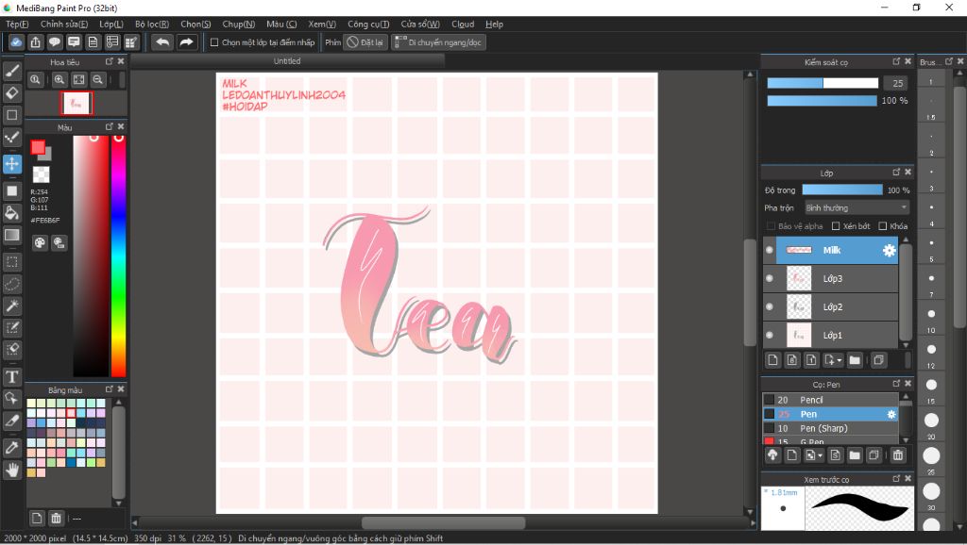Click the 'Đặt lại' reset button
Image resolution: width=967 pixels, height=545 pixels.
365,42
